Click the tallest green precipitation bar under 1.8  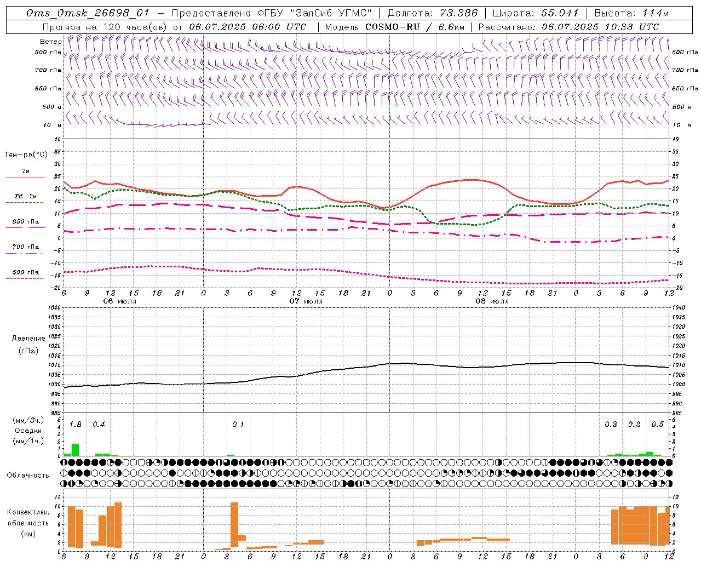(76, 450)
